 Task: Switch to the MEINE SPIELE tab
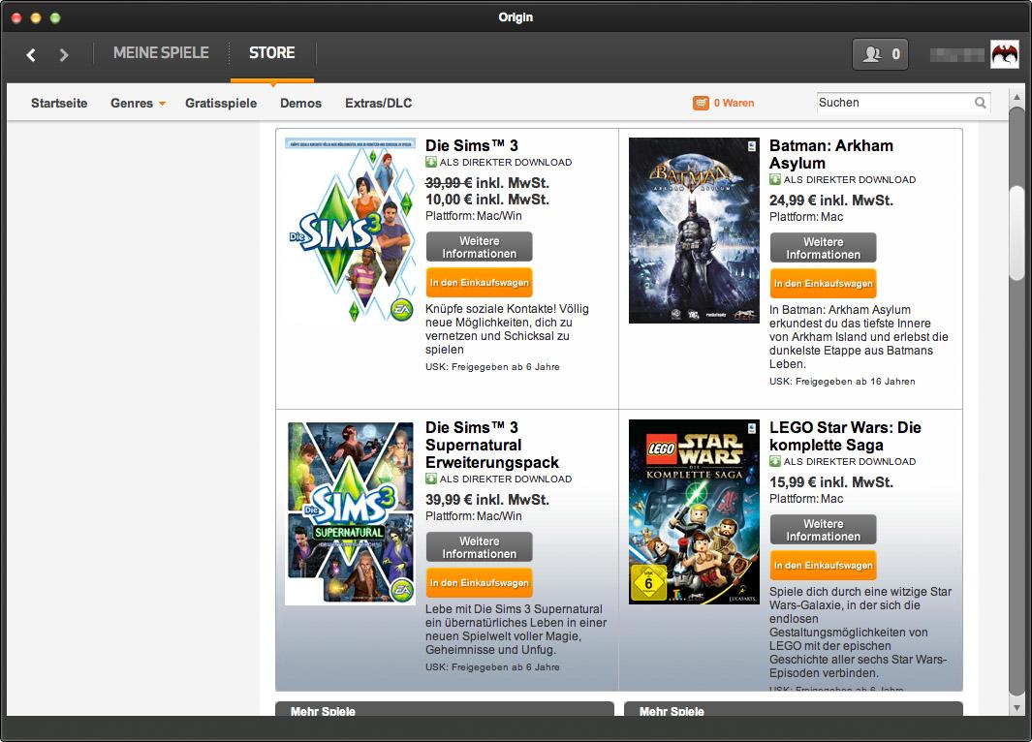coord(161,52)
